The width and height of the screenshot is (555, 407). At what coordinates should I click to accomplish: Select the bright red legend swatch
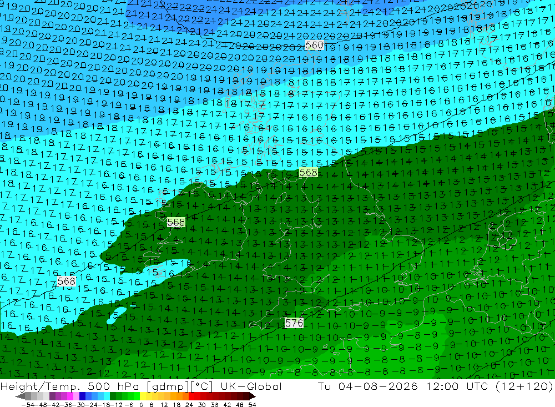(191, 396)
